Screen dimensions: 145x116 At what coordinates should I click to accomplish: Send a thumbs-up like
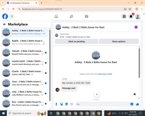pos(137,104)
